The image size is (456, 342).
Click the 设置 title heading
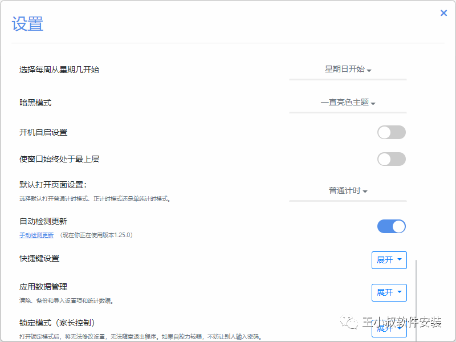(27, 24)
